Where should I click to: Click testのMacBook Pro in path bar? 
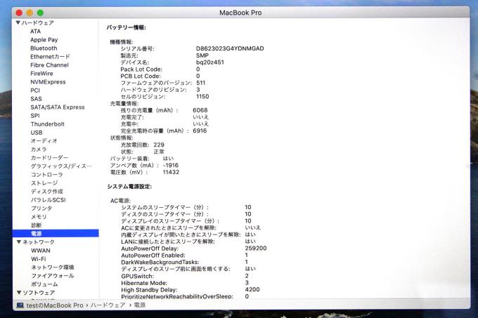click(55, 305)
